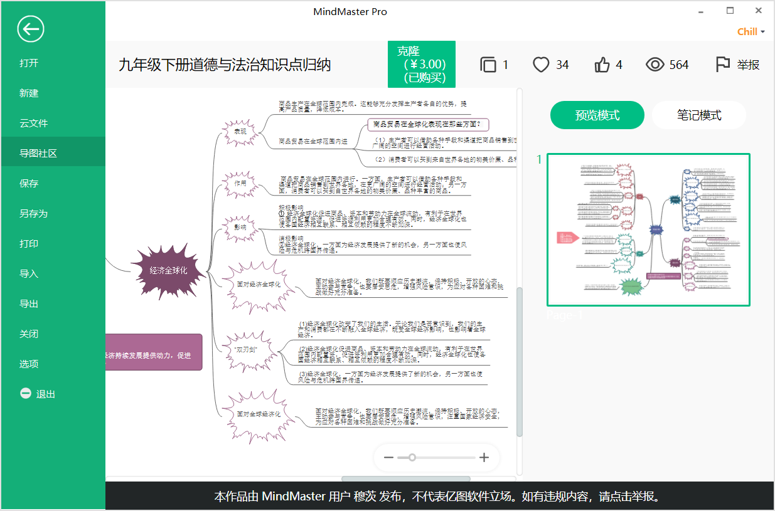Click the vertical scrollbar of the map preview

pyautogui.click(x=519, y=362)
